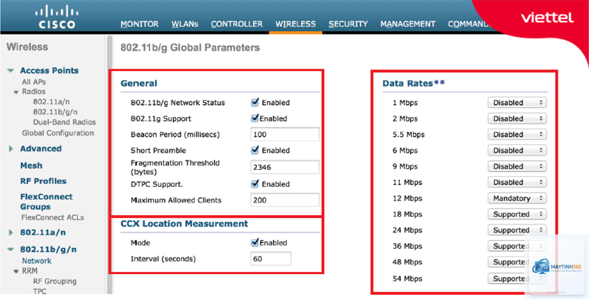Click the Cisco logo
Screen dimensions: 589x299
(x=57, y=17)
